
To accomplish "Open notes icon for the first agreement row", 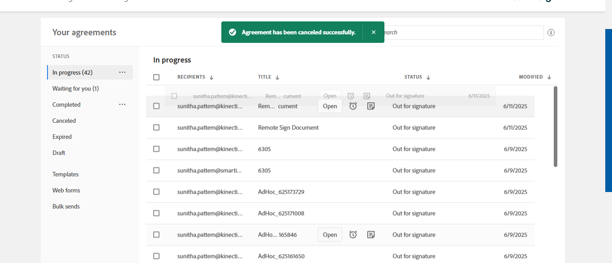I will [x=371, y=106].
